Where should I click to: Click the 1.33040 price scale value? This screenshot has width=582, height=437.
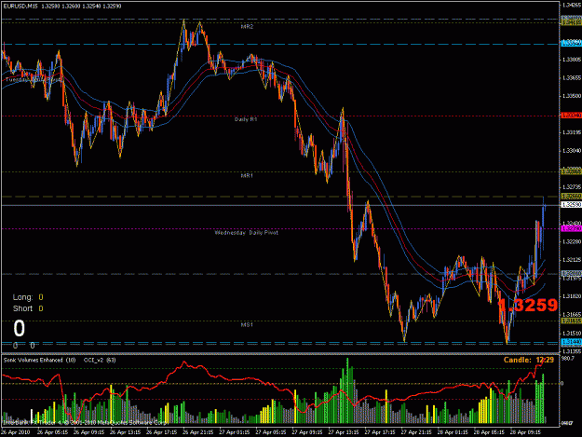point(572,151)
